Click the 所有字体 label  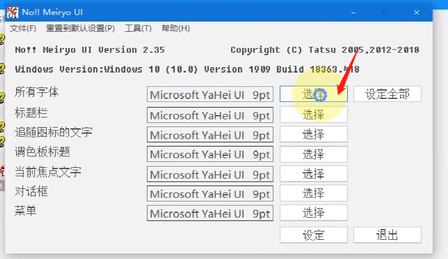37,92
